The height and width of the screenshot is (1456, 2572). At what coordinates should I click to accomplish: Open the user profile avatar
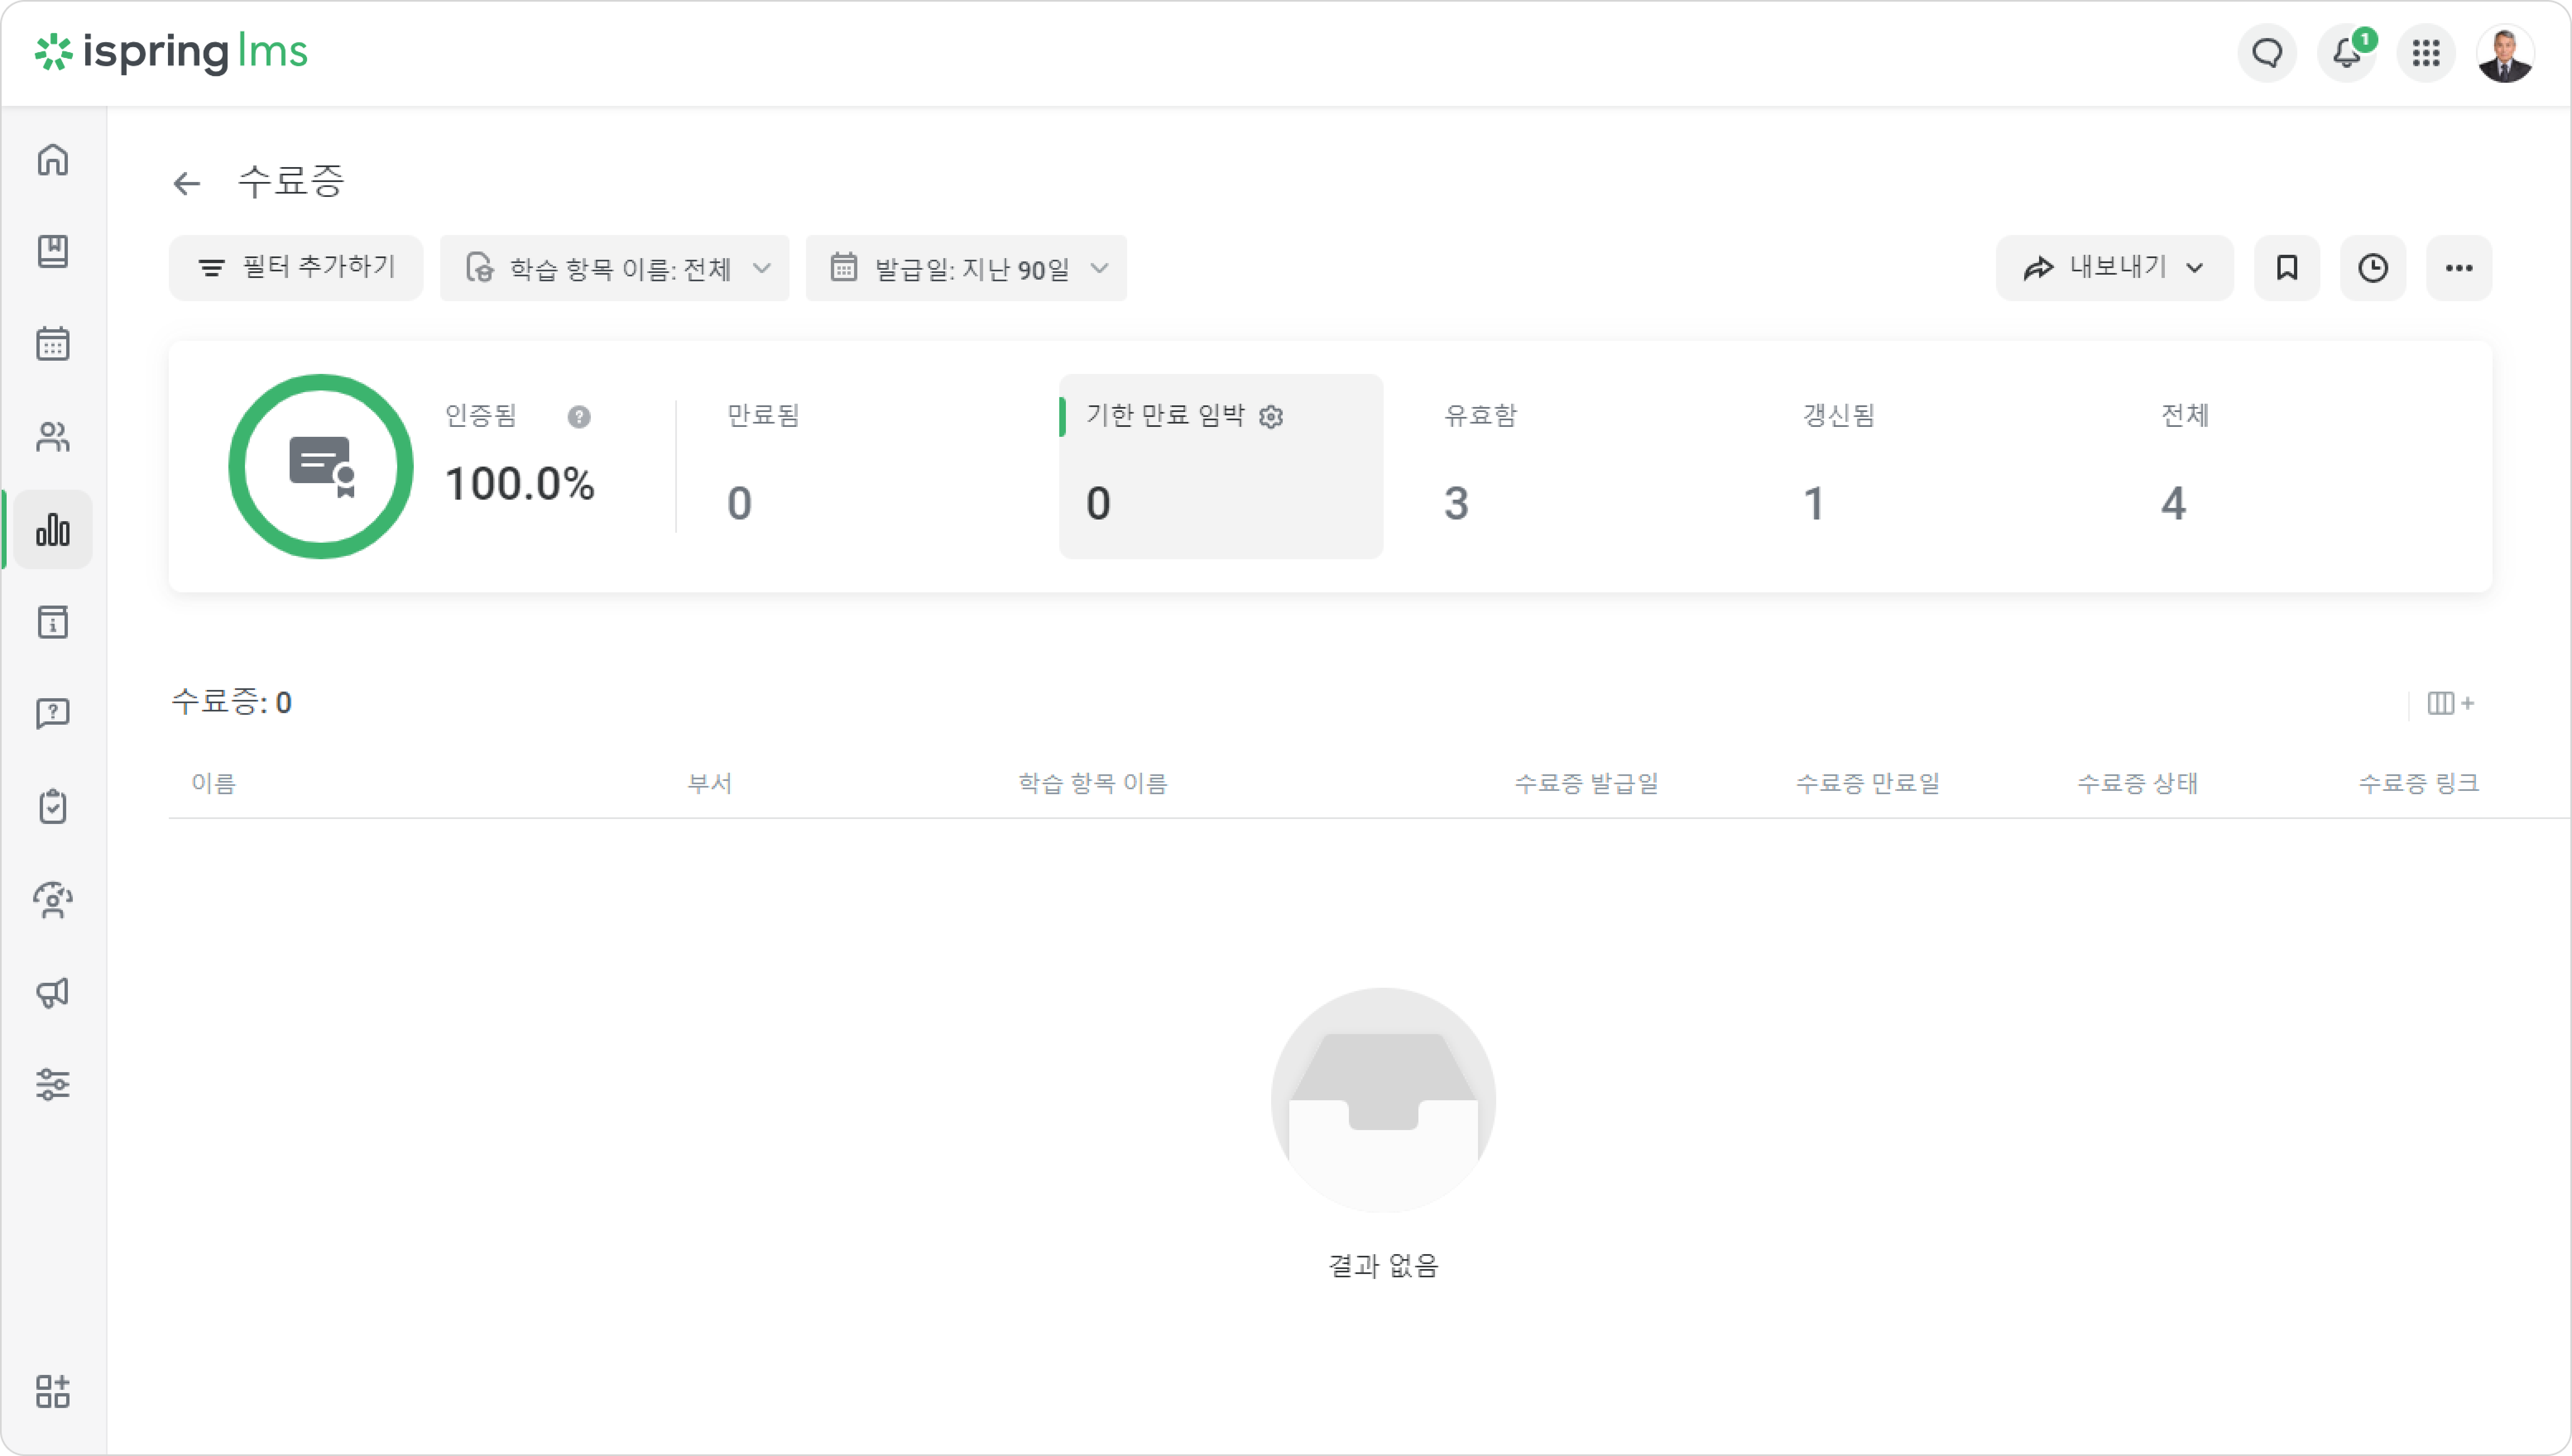coord(2505,53)
